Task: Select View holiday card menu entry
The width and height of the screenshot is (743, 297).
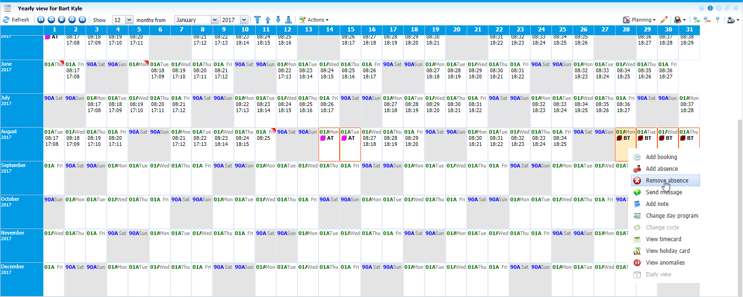Action: tap(667, 251)
